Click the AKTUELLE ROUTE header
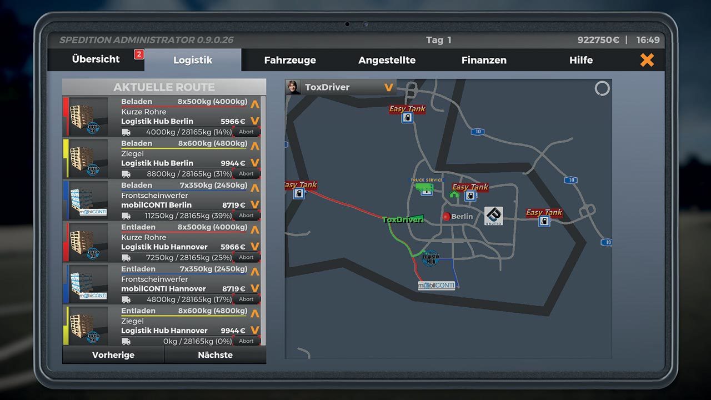Viewport: 711px width, 400px height. pos(164,87)
